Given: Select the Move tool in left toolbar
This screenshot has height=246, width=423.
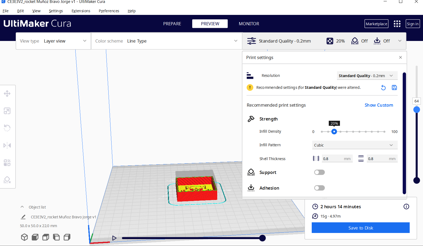Looking at the screenshot, I should 7,94.
